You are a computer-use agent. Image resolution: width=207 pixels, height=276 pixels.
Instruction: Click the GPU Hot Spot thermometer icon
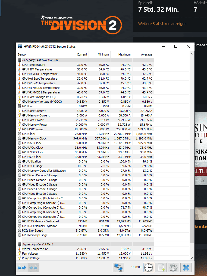(19, 78)
